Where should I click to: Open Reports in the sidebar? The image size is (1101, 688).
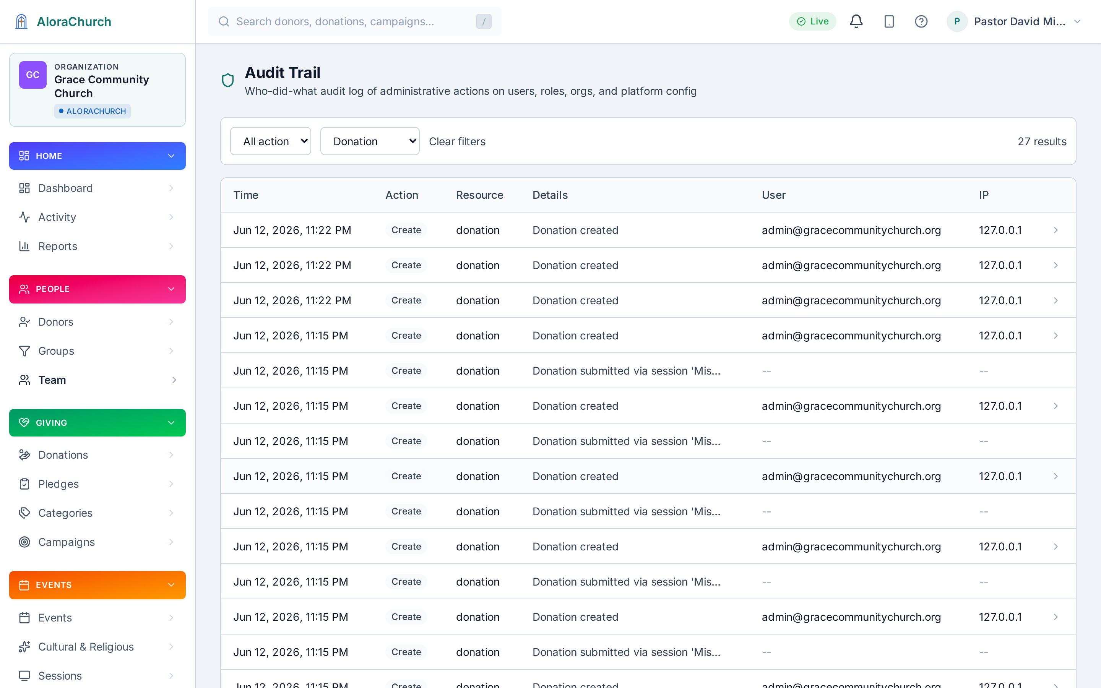97,246
